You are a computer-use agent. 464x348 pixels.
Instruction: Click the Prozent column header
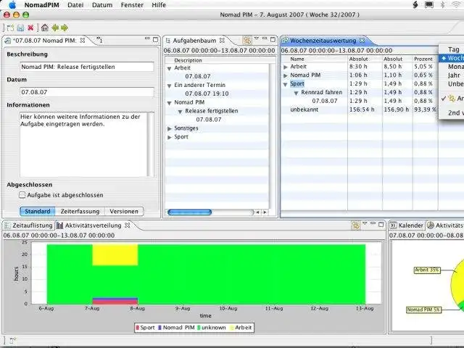pyautogui.click(x=423, y=59)
